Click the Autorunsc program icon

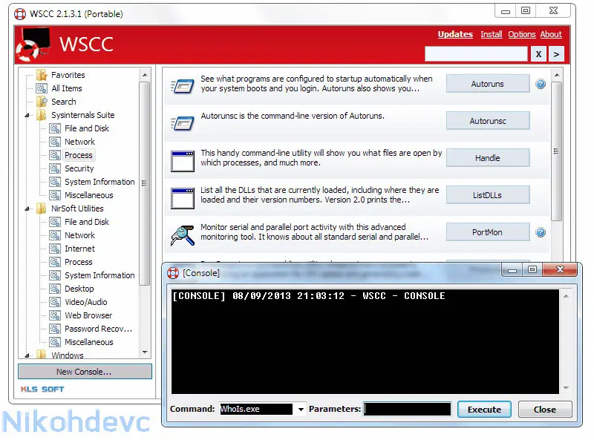tap(183, 123)
